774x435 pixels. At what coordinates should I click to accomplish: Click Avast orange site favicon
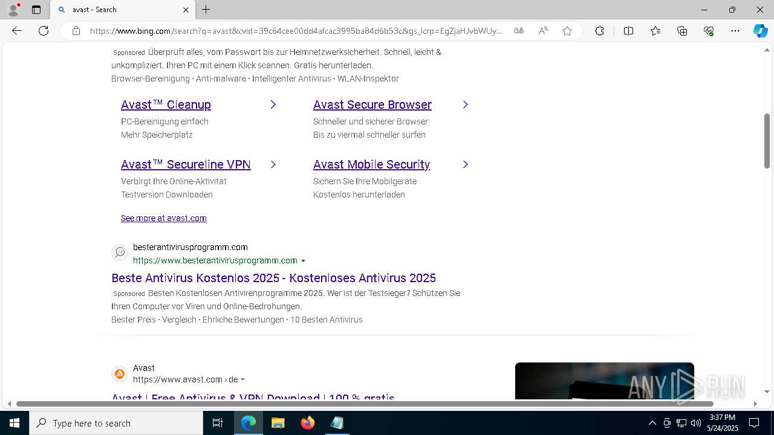tap(120, 374)
